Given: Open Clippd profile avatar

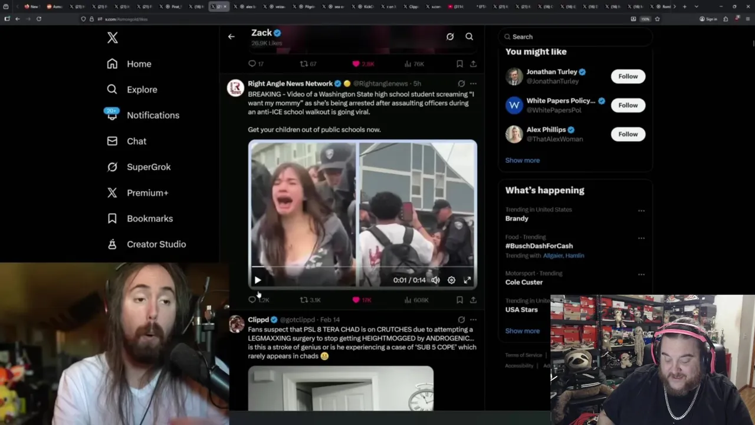Looking at the screenshot, I should 237,324.
